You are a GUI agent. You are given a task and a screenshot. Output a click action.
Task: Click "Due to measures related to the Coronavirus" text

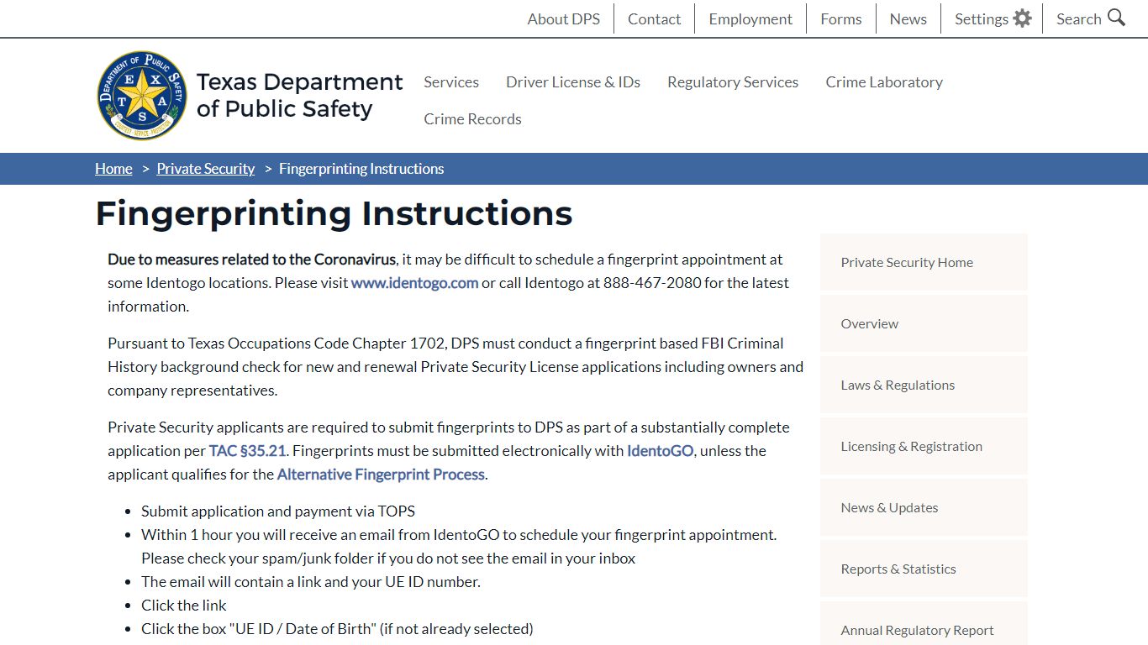pyautogui.click(x=251, y=259)
